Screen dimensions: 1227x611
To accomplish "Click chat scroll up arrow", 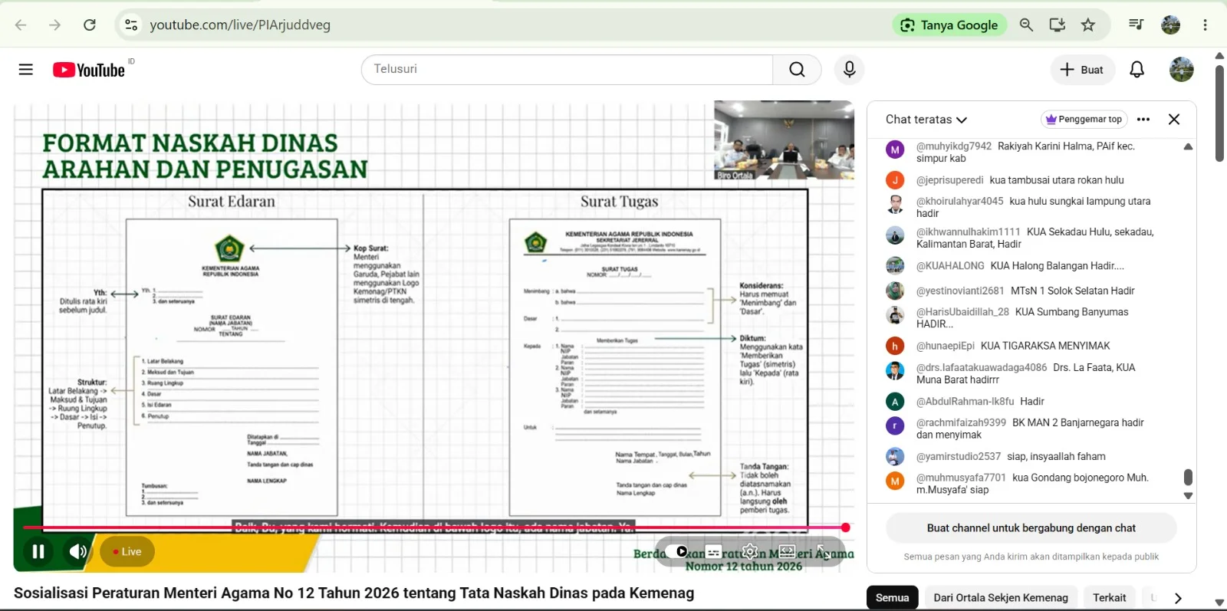I will [1188, 146].
